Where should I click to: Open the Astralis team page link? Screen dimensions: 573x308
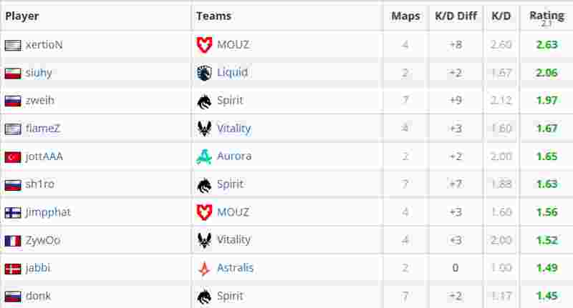point(235,268)
